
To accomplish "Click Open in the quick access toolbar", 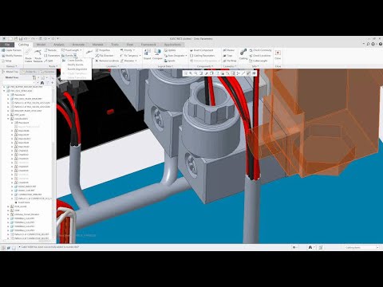I will pos(16,39).
